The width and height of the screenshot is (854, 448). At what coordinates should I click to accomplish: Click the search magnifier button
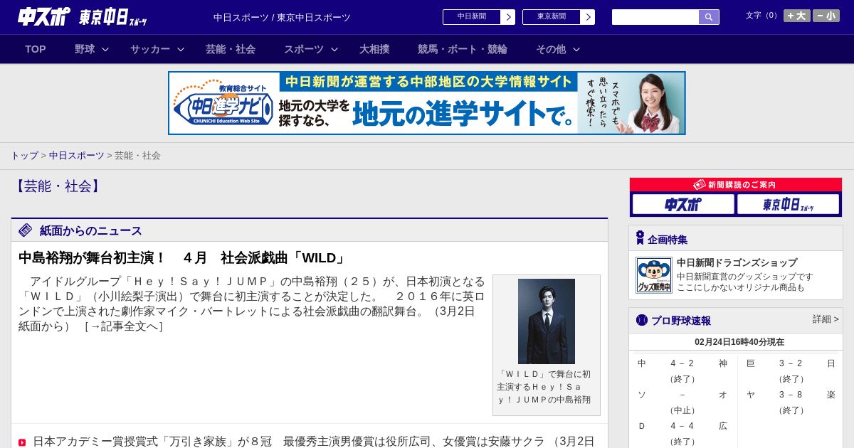[709, 17]
